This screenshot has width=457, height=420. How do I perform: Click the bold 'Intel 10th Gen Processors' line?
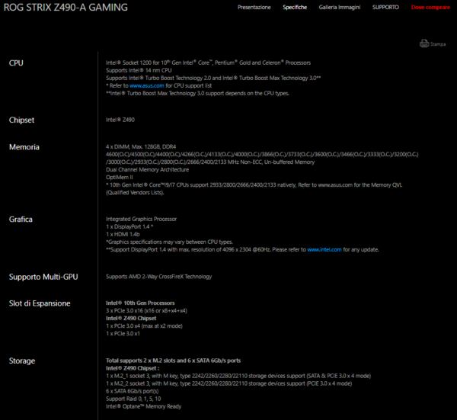pos(140,303)
